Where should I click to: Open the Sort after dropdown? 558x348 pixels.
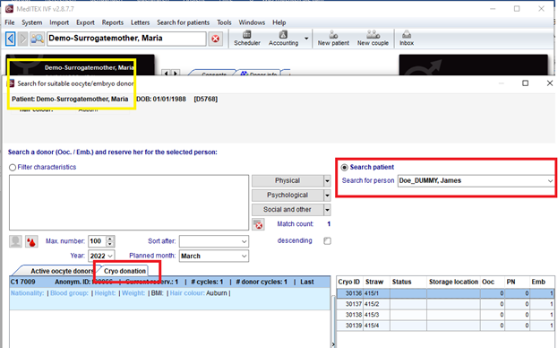pyautogui.click(x=214, y=241)
